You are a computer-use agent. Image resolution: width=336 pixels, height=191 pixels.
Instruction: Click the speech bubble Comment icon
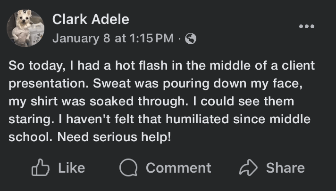point(128,168)
